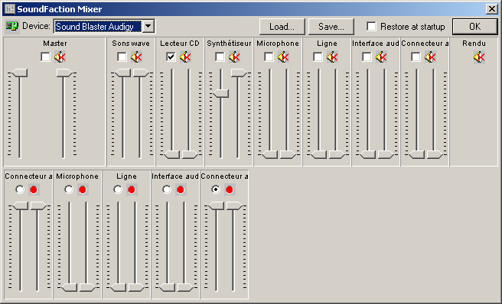Click the Sons wave left slider thumb
502x304 pixels.
(x=123, y=73)
